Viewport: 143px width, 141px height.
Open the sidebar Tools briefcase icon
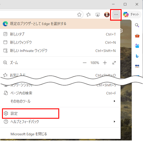[x=137, y=36]
